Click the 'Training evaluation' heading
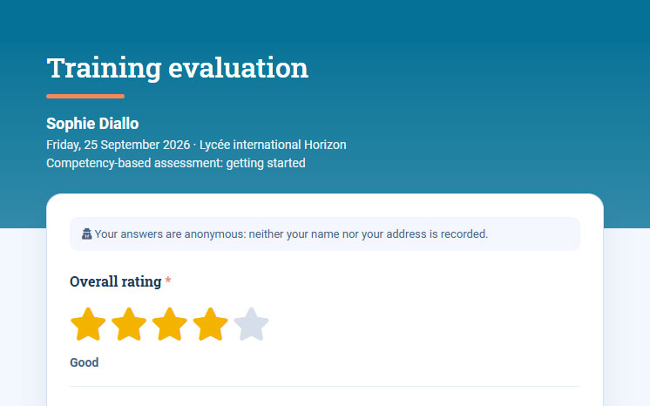The height and width of the screenshot is (406, 650). pos(178,68)
